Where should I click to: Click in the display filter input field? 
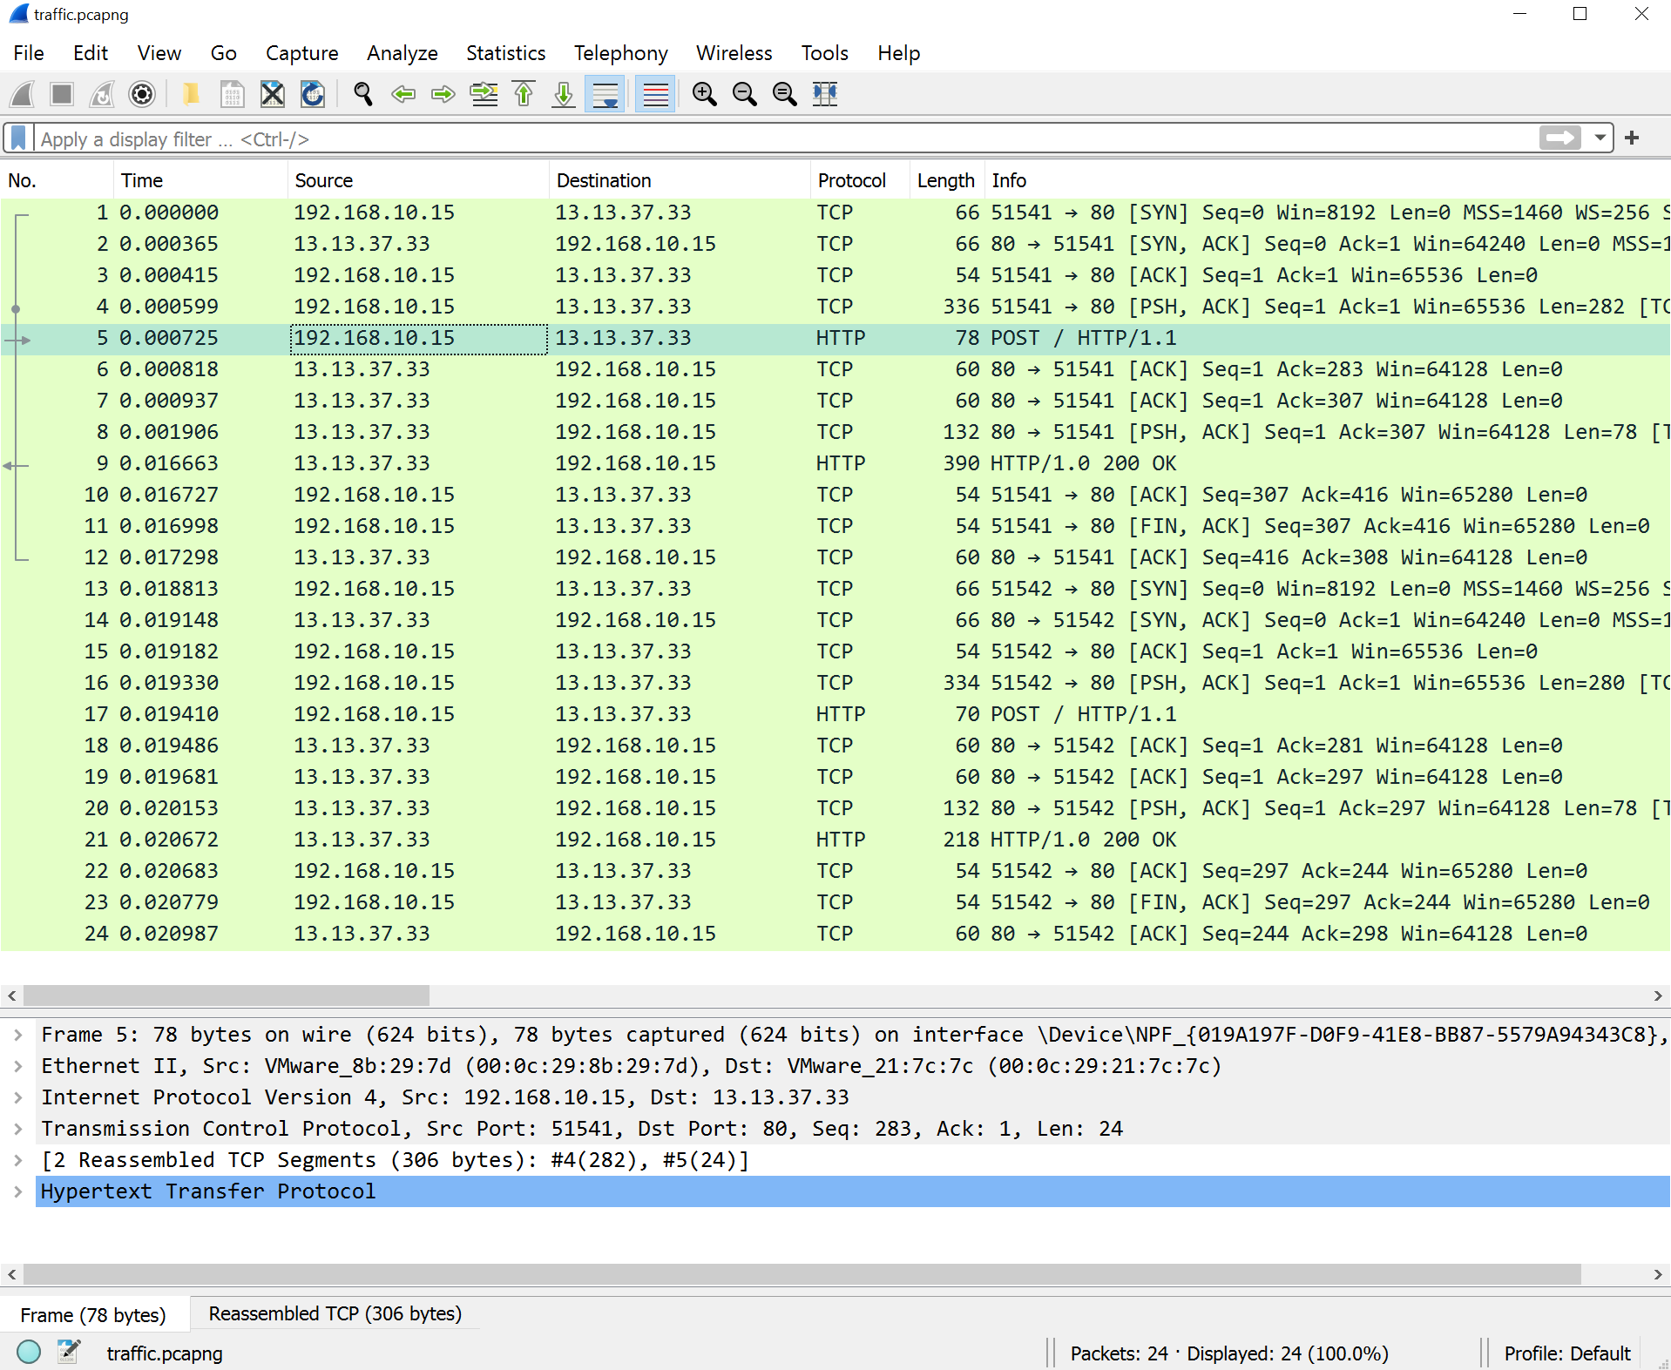click(784, 139)
